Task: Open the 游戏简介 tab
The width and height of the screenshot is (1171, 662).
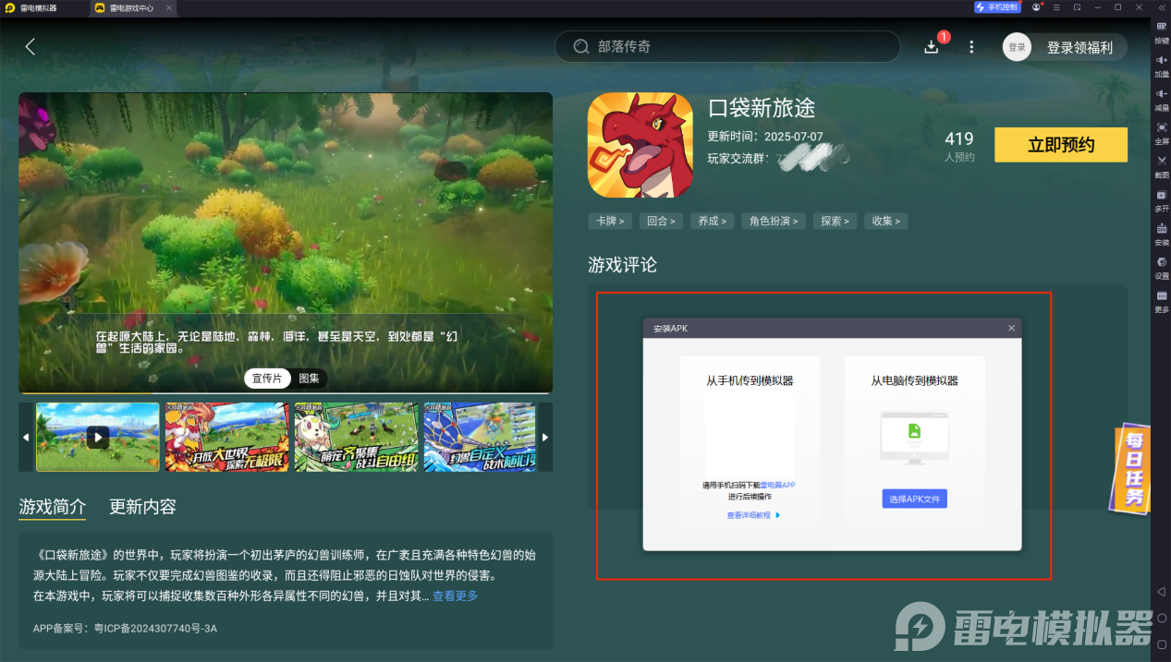Action: (x=53, y=506)
